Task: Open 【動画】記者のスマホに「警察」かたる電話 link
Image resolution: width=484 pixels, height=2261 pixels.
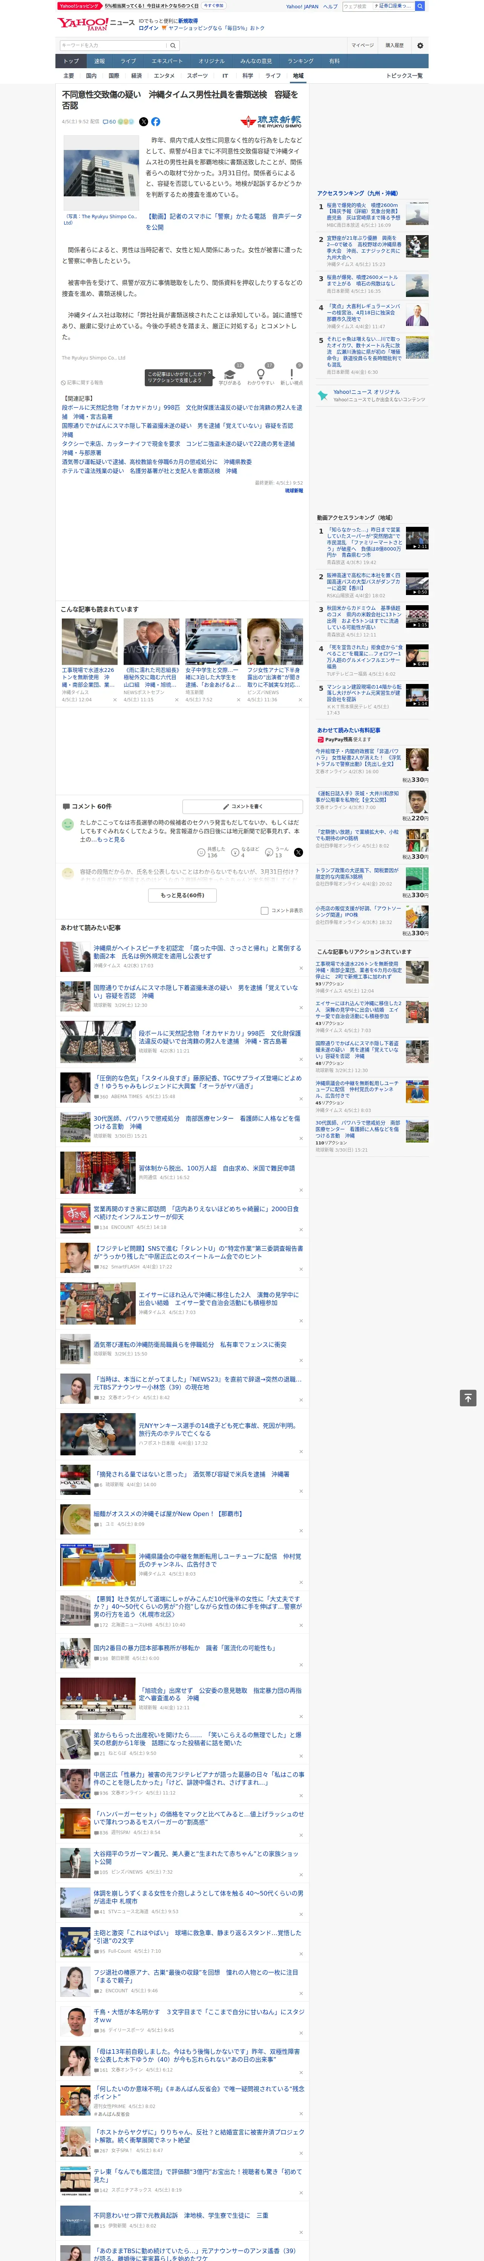Action: coord(223,221)
